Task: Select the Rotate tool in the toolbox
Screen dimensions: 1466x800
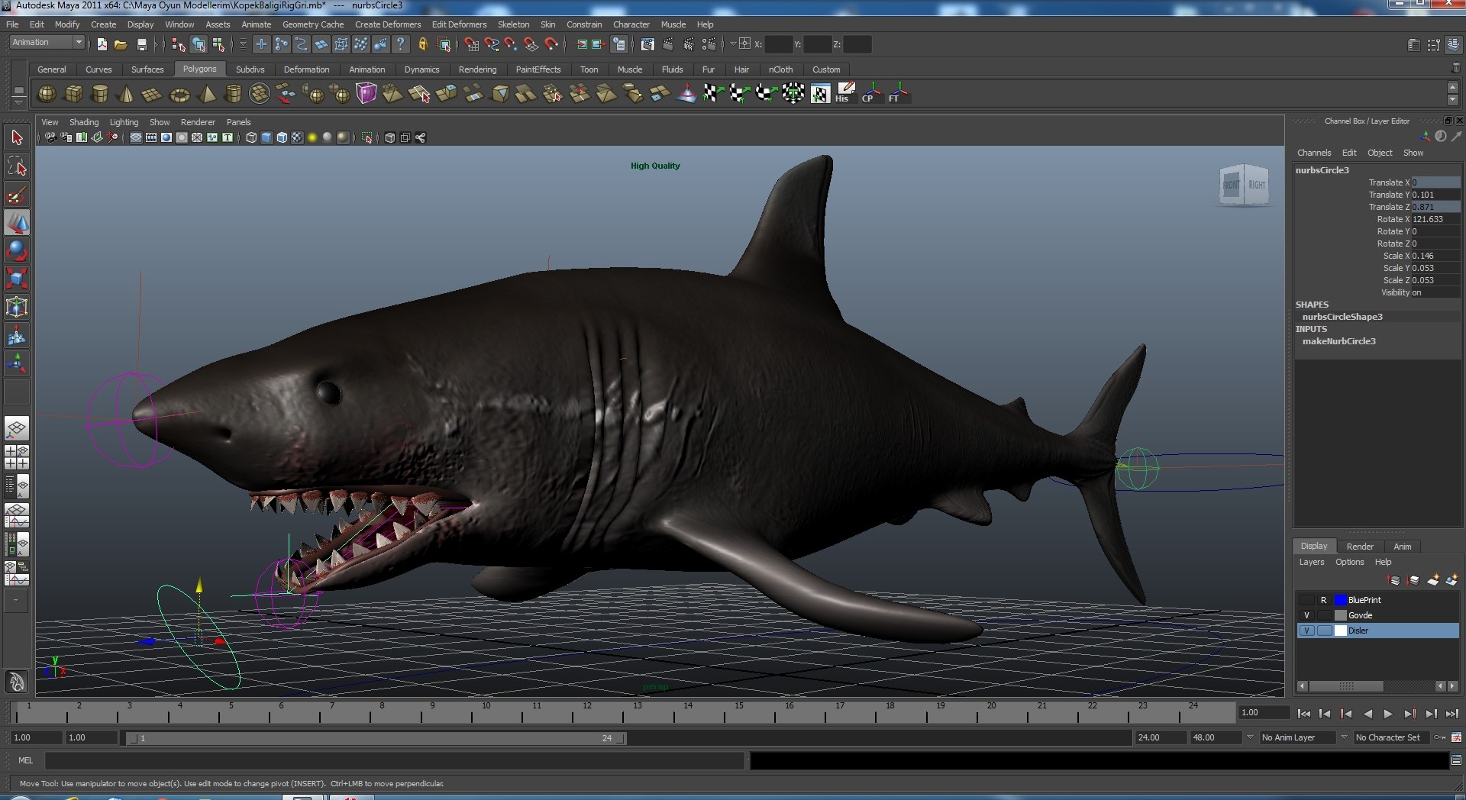Action: [x=17, y=251]
